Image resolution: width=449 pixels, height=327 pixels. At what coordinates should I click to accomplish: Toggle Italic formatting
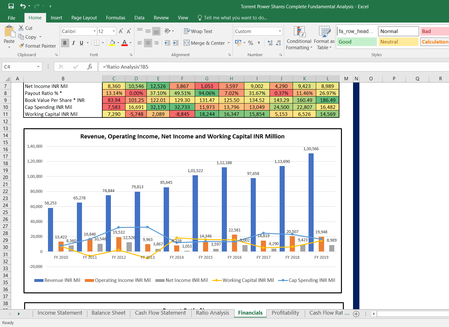73,43
